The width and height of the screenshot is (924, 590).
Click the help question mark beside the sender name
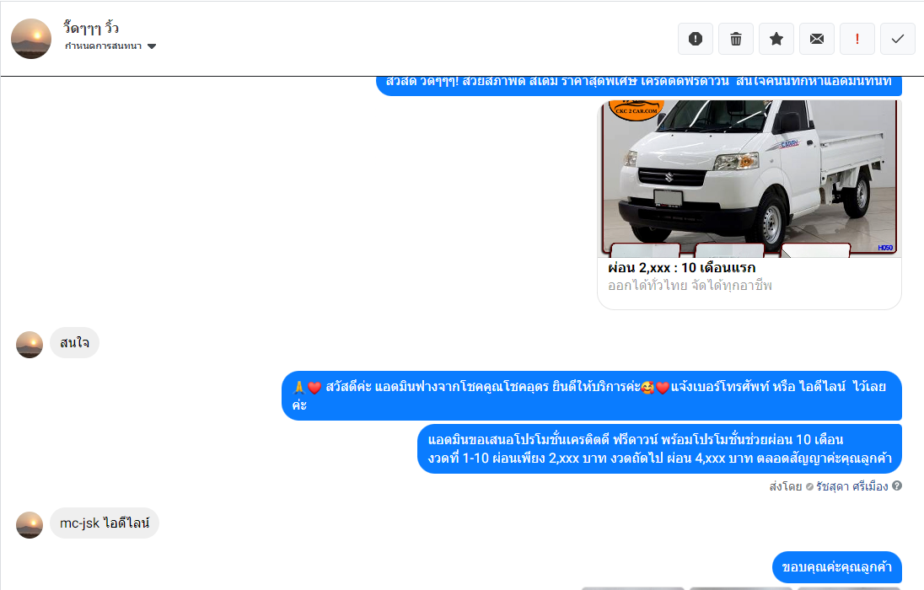pos(897,486)
